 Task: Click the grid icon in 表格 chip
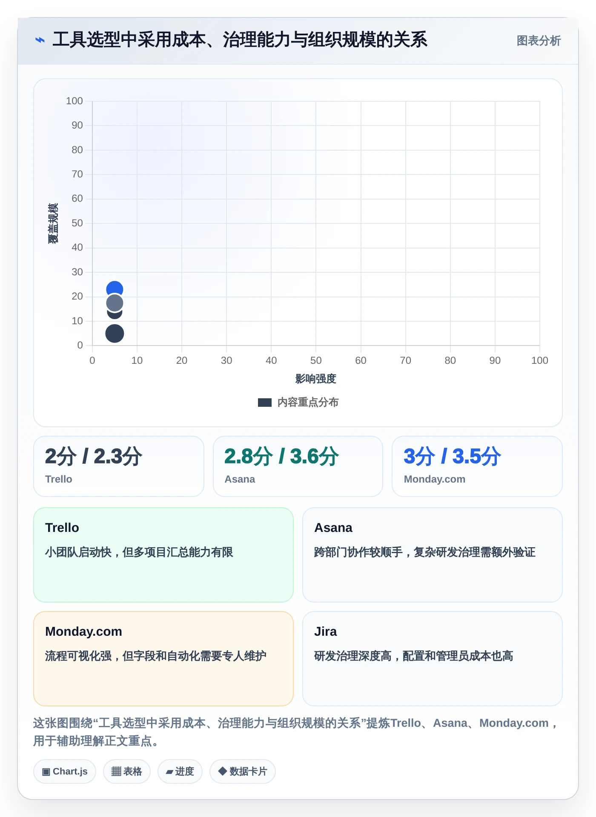pyautogui.click(x=116, y=771)
